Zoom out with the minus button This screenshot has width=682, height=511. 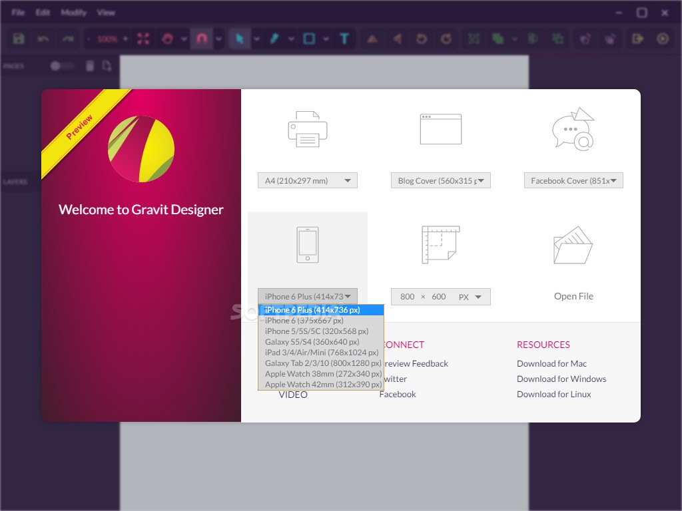[89, 39]
